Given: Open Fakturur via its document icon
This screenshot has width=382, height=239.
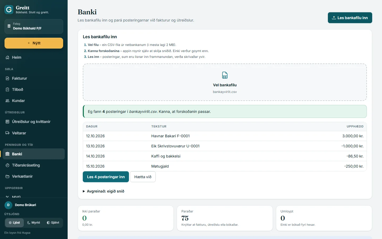Looking at the screenshot, I should [7, 78].
